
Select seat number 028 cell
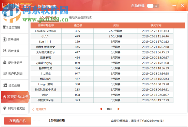[77, 95]
